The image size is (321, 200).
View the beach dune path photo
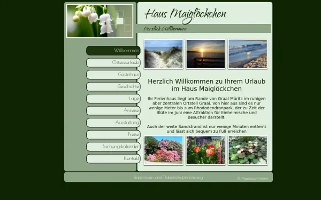[x=163, y=54]
